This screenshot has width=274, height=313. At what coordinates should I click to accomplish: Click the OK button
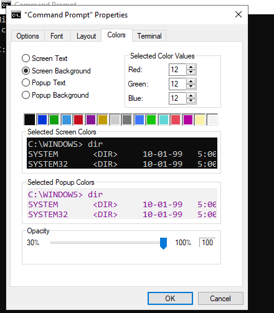(170, 298)
